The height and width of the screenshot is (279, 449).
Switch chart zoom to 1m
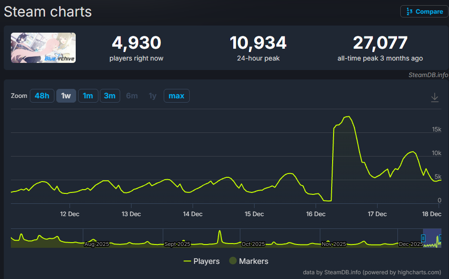tap(88, 96)
